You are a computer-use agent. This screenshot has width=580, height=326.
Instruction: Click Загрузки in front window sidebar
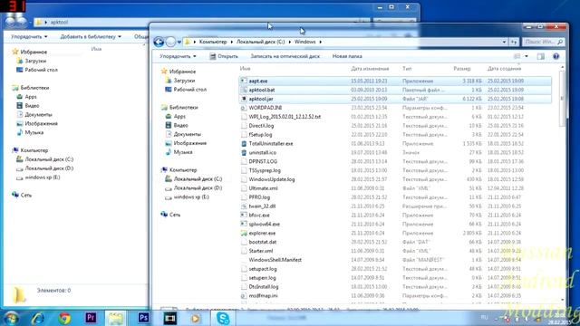tap(184, 81)
